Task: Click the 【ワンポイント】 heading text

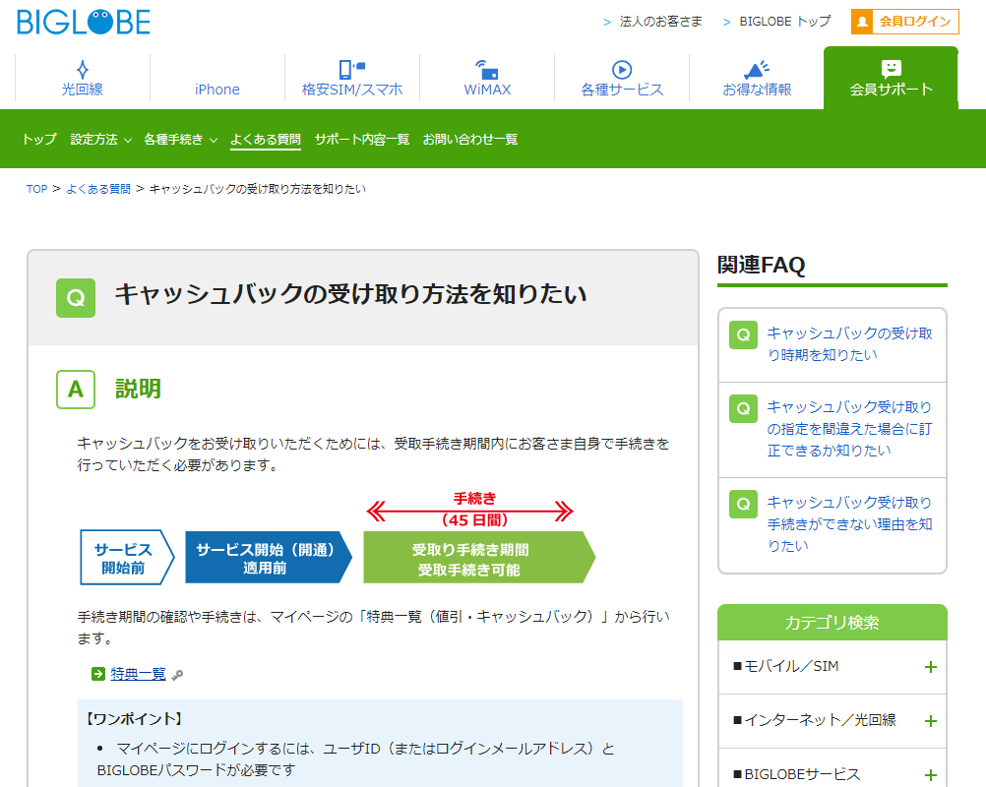Action: coord(134,718)
